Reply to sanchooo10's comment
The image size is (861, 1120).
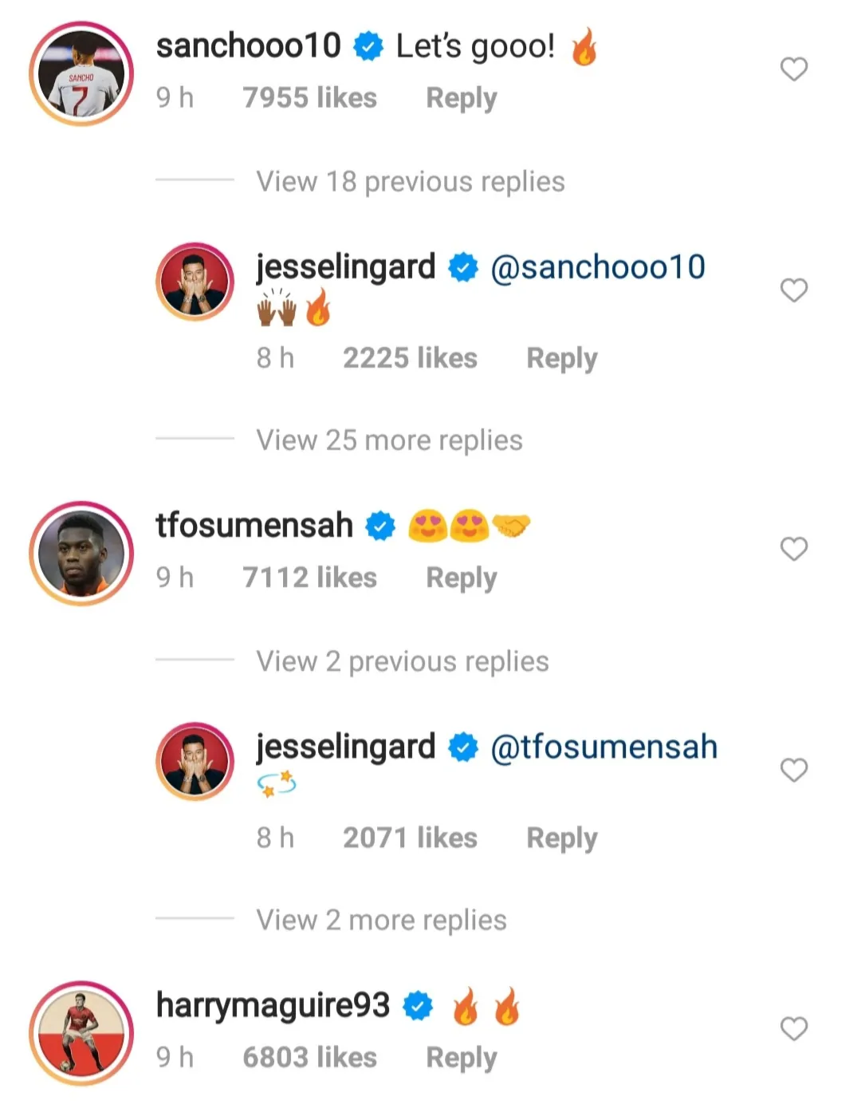[461, 98]
